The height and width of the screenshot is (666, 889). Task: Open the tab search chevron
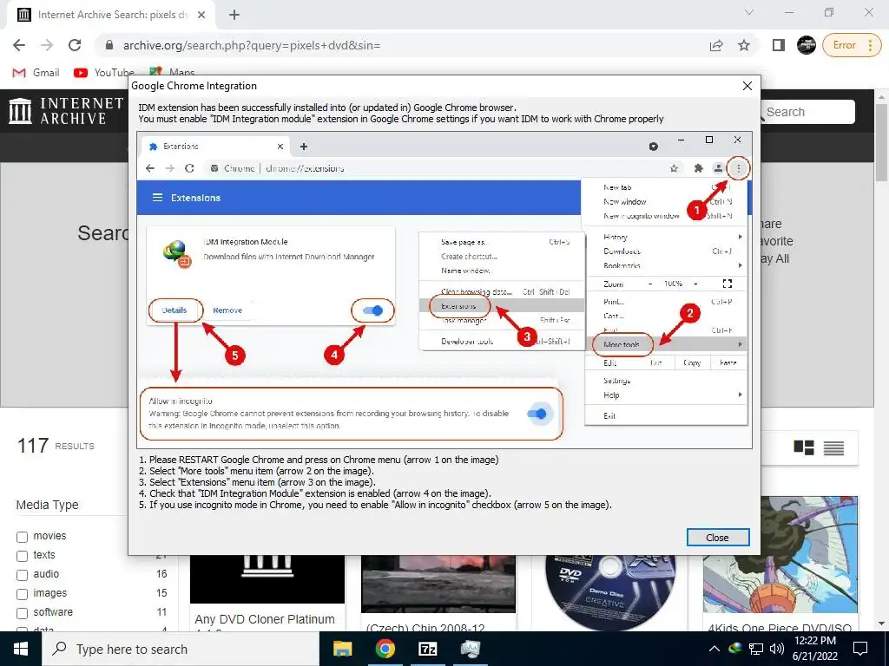pos(749,12)
